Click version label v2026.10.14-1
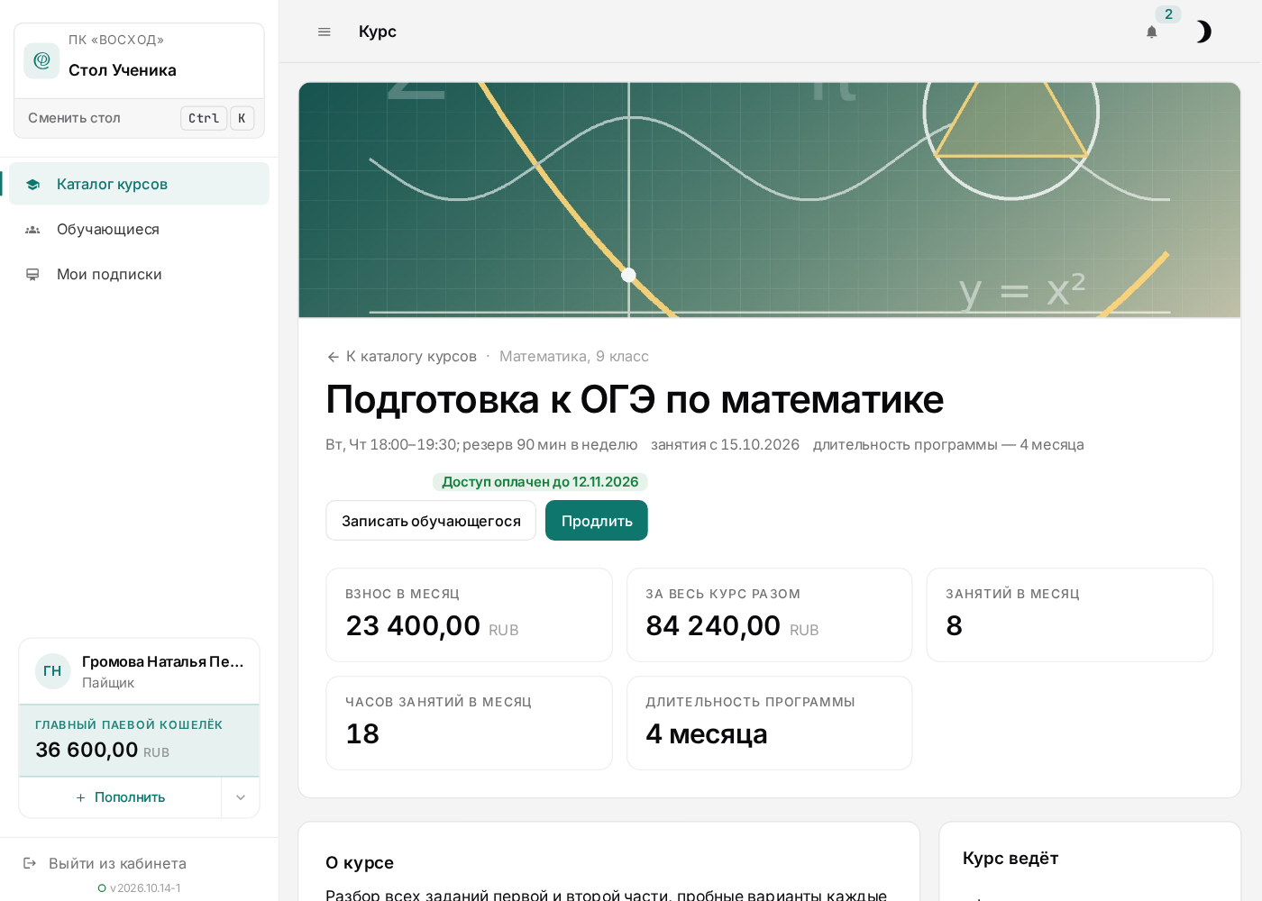Image resolution: width=1262 pixels, height=901 pixels. pos(145,888)
